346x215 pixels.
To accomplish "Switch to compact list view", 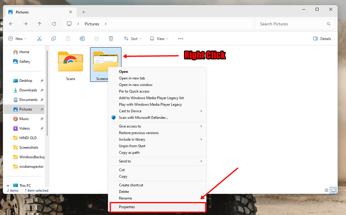I will [327, 190].
